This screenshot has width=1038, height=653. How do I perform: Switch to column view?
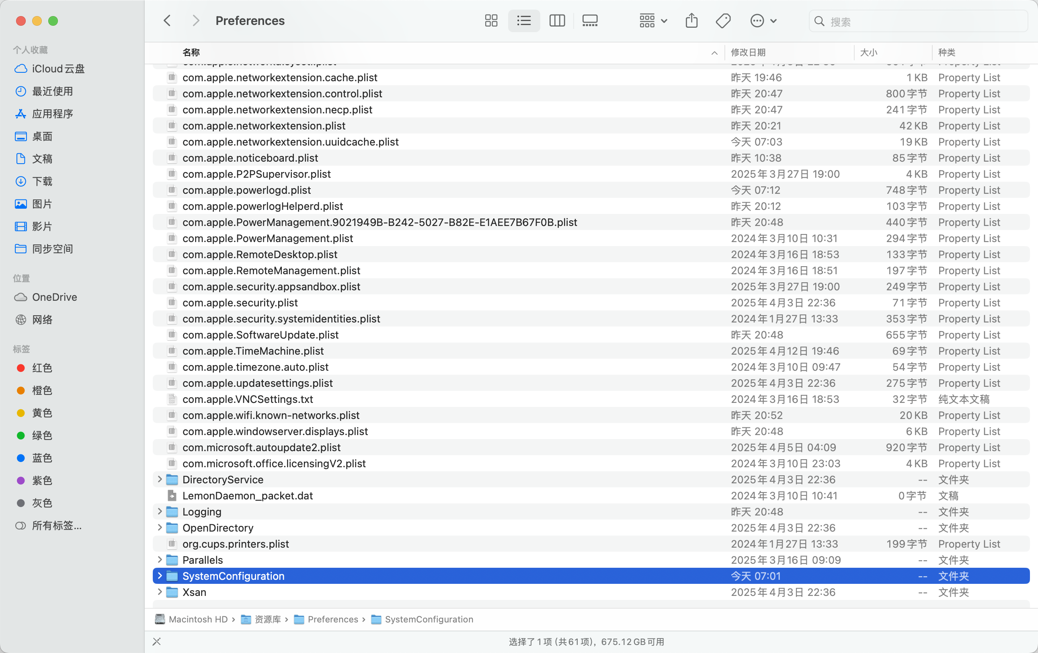[557, 21]
